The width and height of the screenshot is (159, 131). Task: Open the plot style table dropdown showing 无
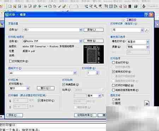pyautogui.click(x=142, y=30)
